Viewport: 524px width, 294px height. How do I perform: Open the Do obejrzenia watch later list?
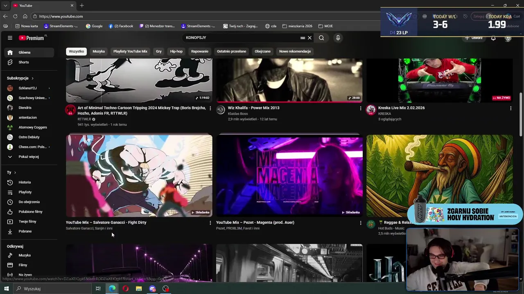click(29, 202)
